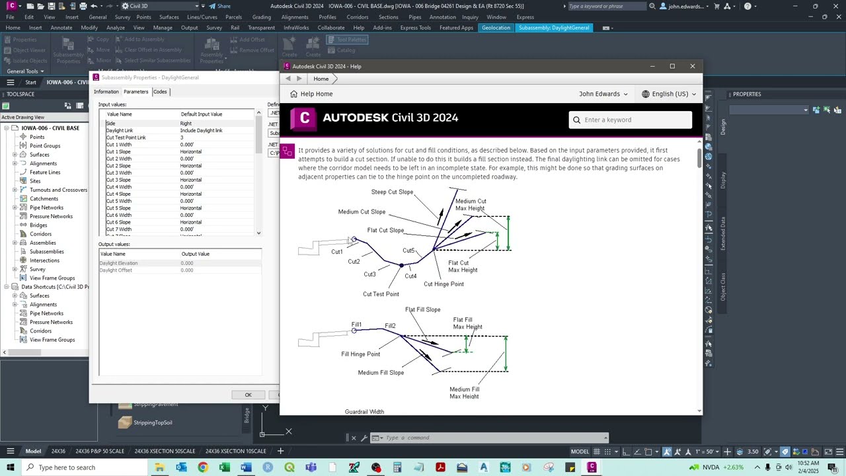This screenshot has height=476, width=846.
Task: Open the Geolocation ribbon tab
Action: click(x=496, y=28)
